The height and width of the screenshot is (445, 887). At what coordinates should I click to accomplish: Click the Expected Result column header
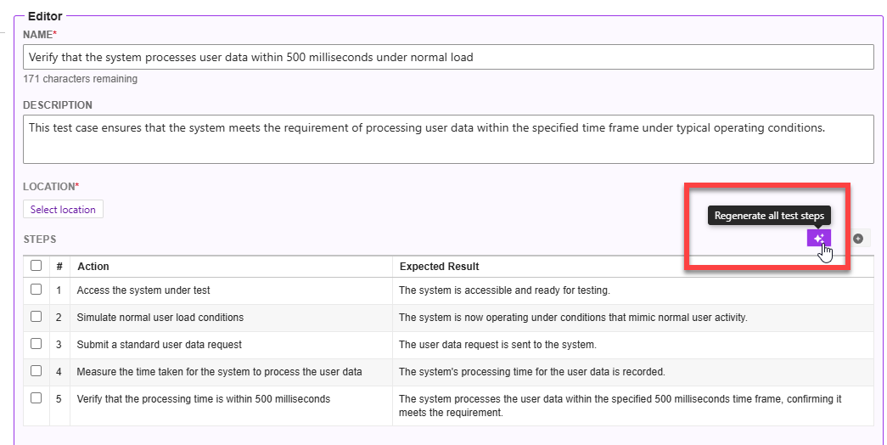(x=439, y=266)
